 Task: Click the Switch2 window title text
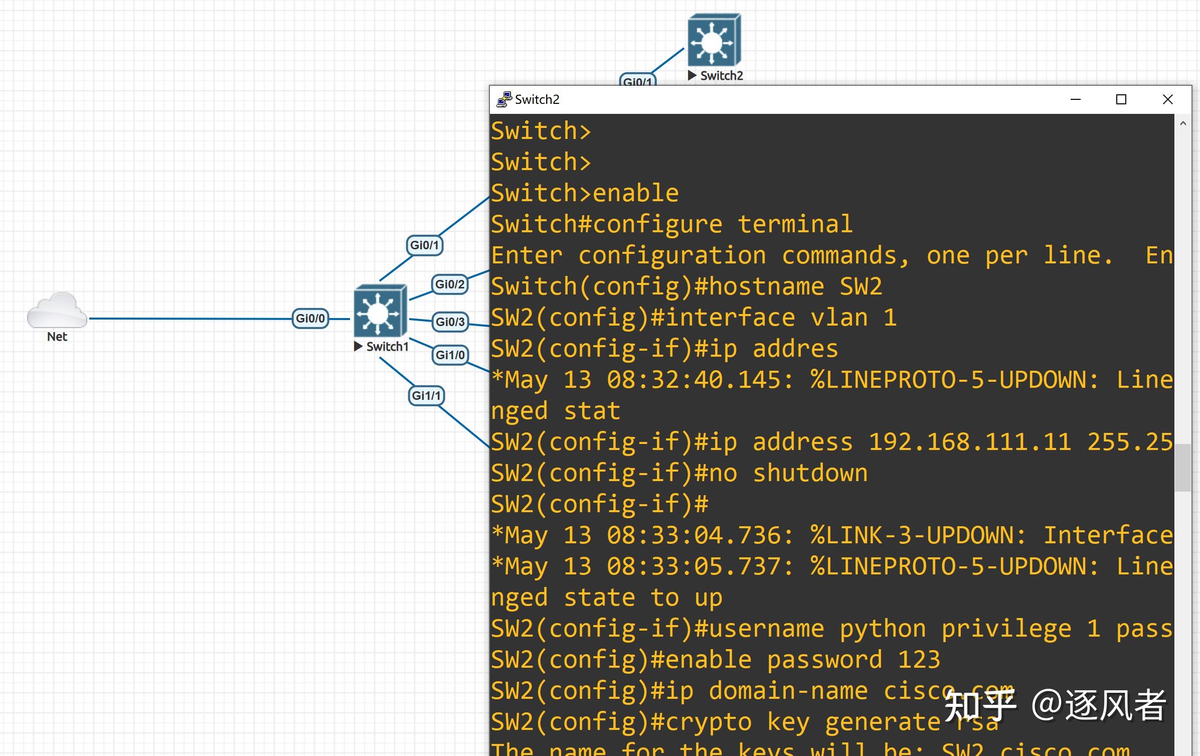[537, 100]
